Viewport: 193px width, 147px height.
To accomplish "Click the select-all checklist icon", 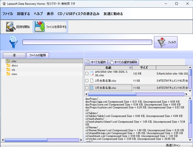I will click(88, 62).
